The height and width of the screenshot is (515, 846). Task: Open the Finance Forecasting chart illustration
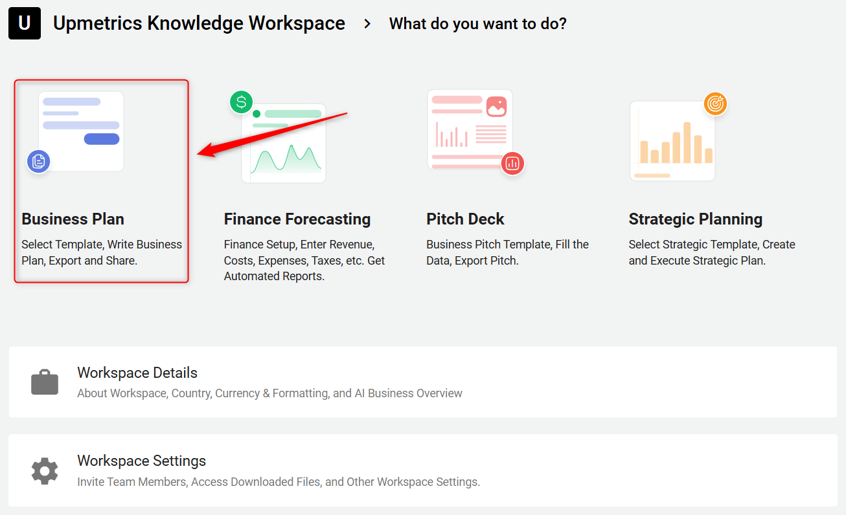pos(284,143)
